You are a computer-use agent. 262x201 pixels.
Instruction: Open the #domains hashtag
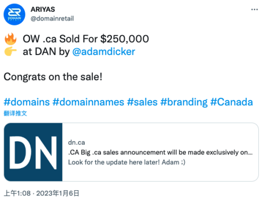(26, 102)
